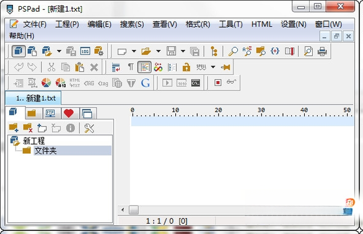
Task: Expand the open file folder dropdown arrow
Action: [159, 51]
